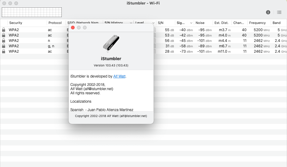Click the -73 dBm signal value
Screen dimensions: 287x167
click(x=186, y=51)
